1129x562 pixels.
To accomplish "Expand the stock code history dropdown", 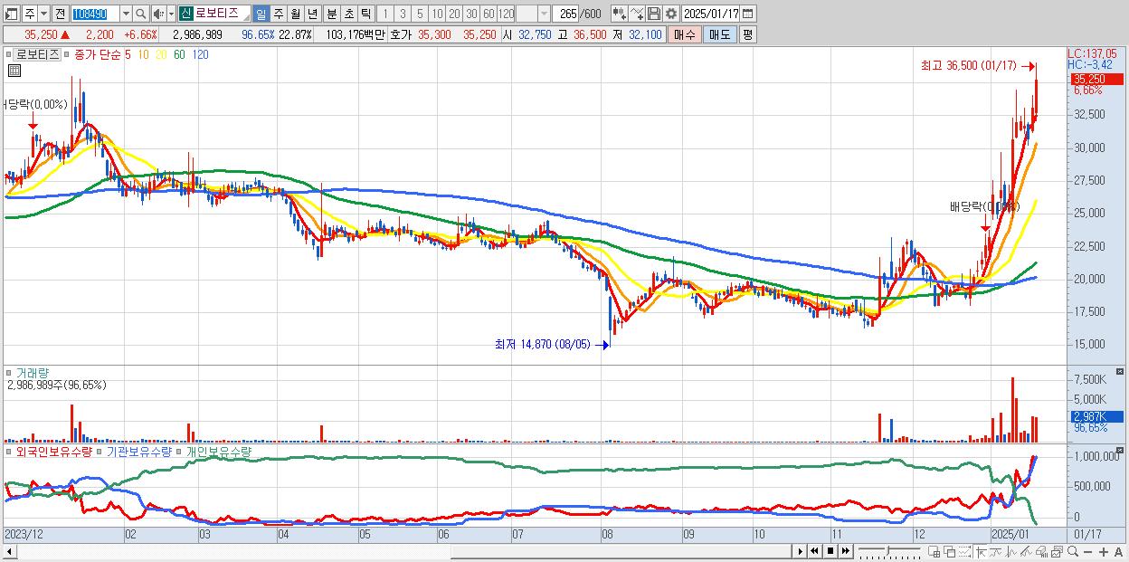I will (126, 14).
